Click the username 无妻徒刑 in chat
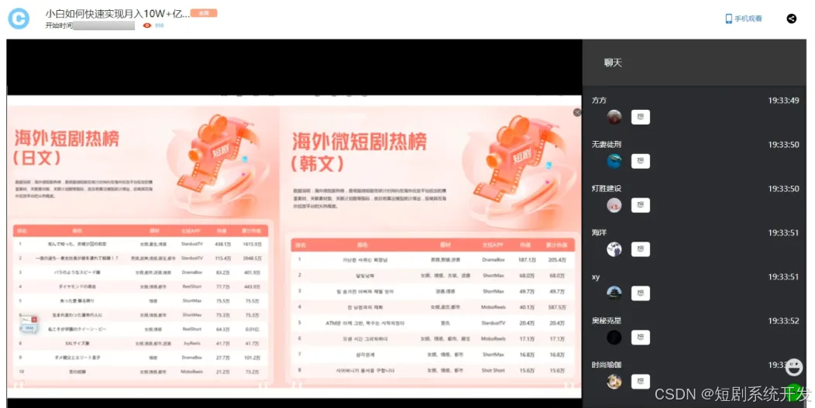 (x=606, y=145)
